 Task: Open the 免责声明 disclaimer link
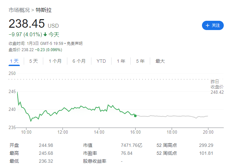point(75,43)
